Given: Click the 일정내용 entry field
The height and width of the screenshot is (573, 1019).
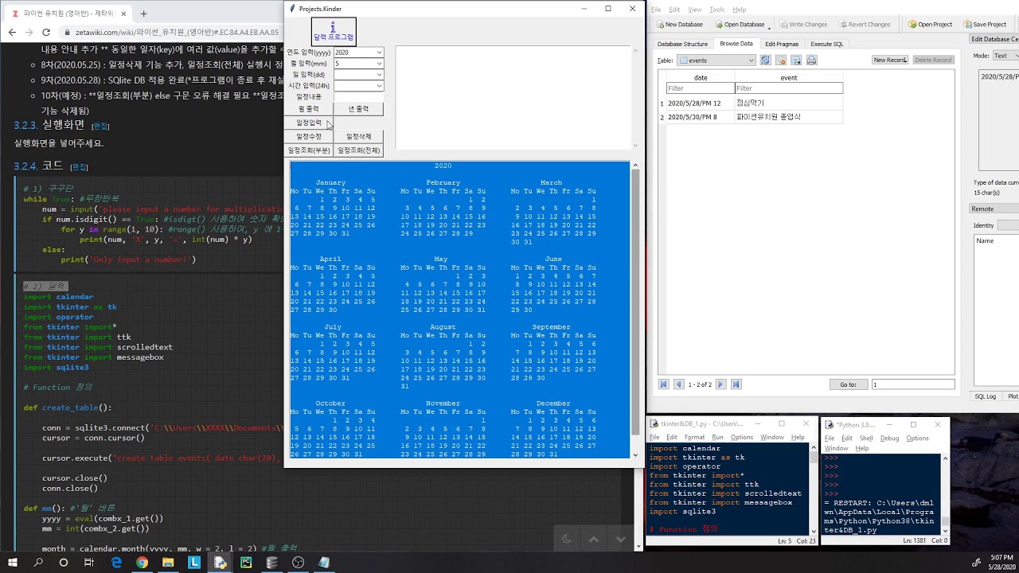Looking at the screenshot, I should pos(358,97).
